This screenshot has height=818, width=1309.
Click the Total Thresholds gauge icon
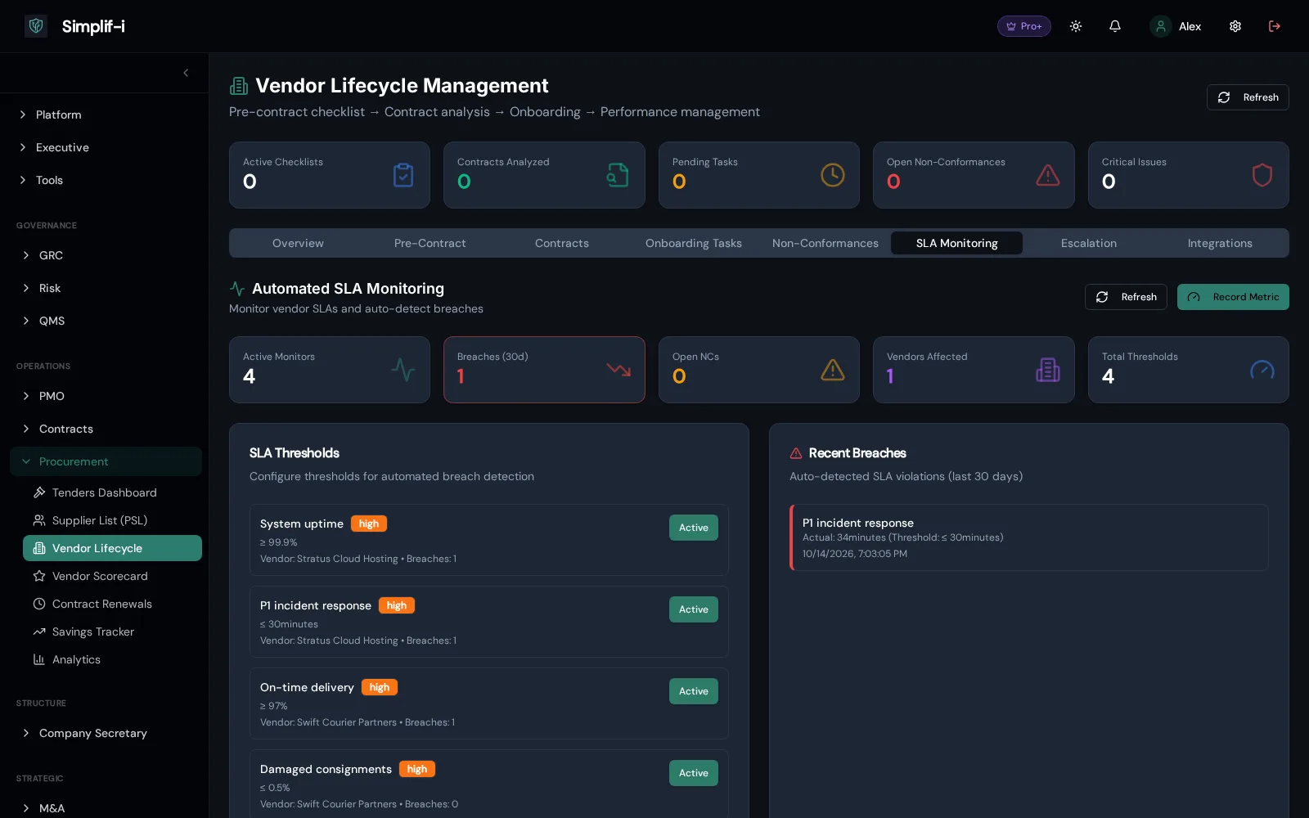point(1262,370)
